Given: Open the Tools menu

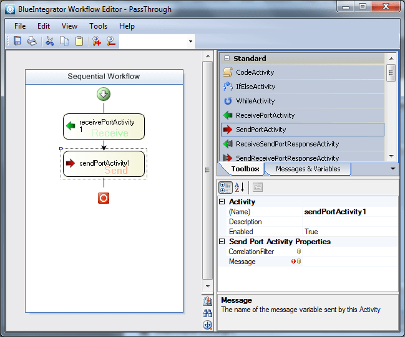Looking at the screenshot, I should [98, 26].
